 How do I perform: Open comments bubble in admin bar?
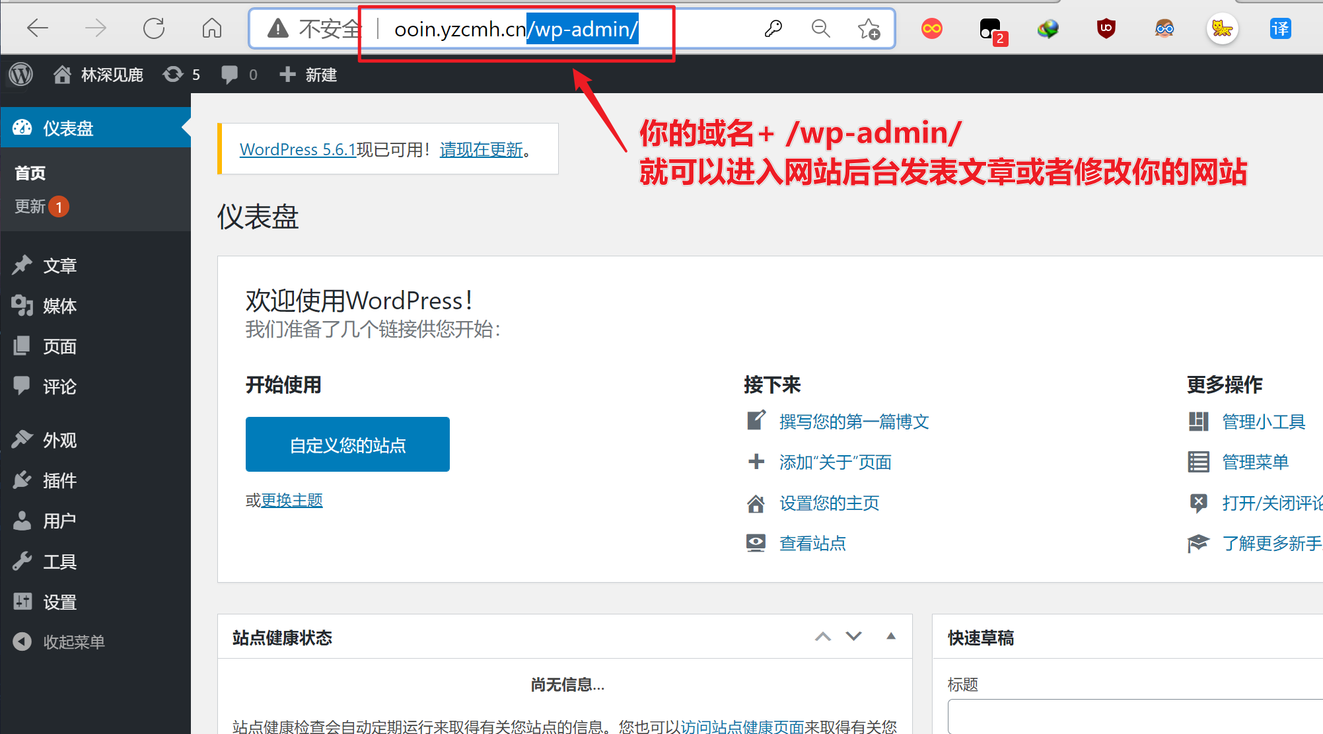tap(239, 75)
